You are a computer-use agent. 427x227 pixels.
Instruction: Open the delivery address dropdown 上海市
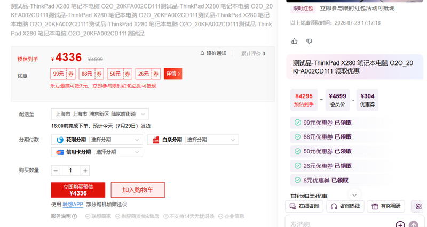click(x=100, y=114)
